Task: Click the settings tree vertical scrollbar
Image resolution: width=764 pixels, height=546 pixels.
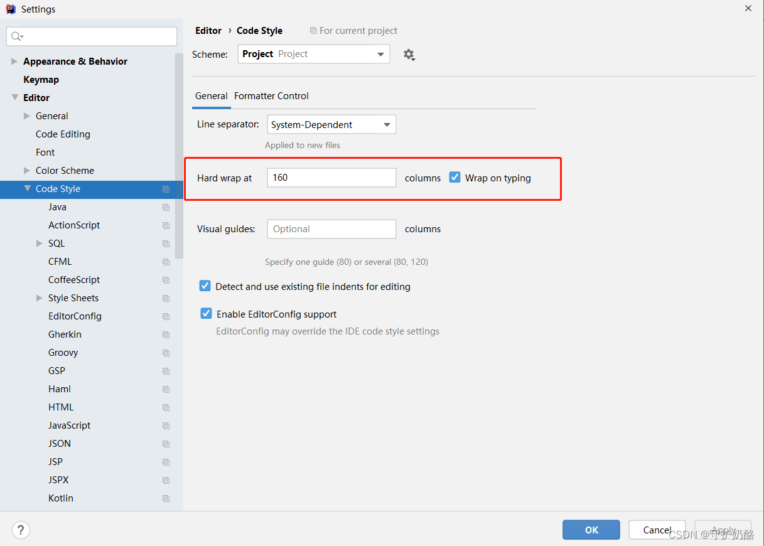Action: tap(179, 156)
